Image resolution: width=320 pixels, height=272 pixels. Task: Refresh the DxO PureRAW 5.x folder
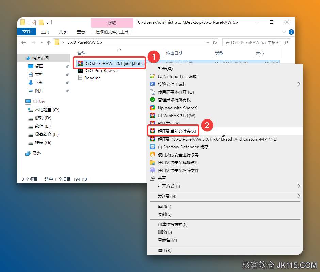[x=215, y=43]
